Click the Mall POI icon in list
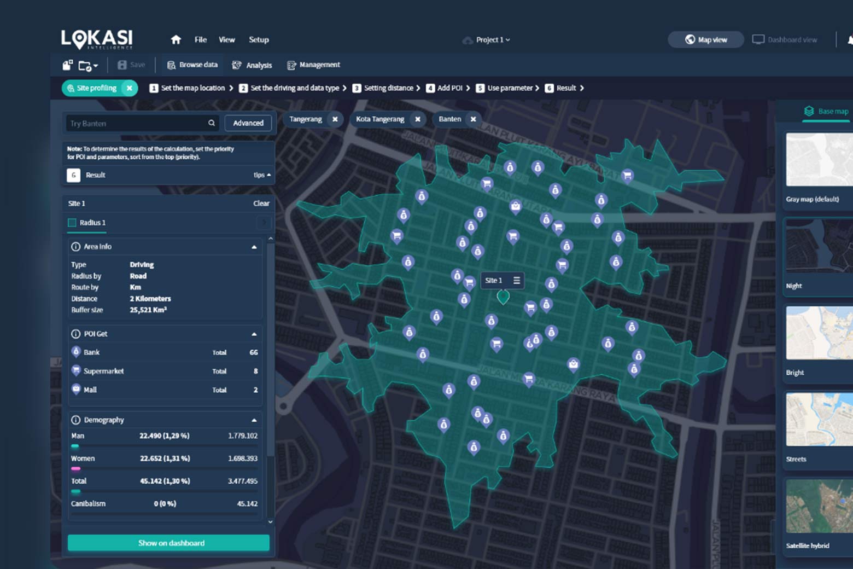Viewport: 853px width, 569px height. coord(76,389)
